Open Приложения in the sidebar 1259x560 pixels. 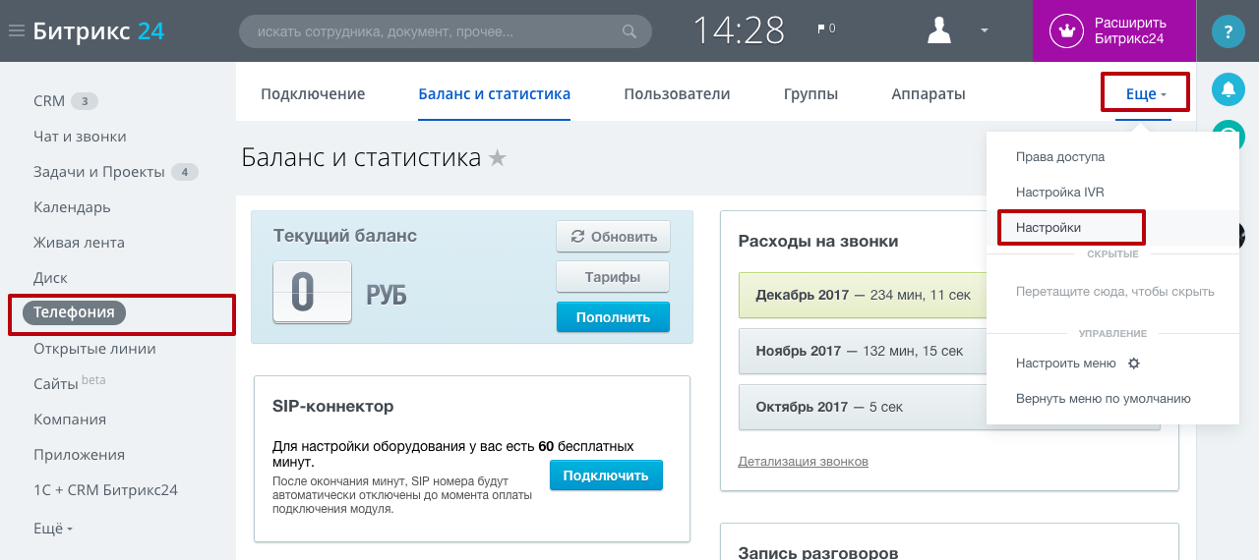coord(79,455)
